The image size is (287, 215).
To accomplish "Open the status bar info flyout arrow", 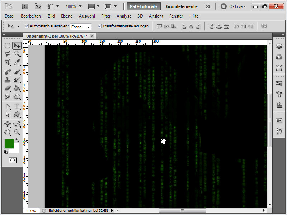I will [112, 211].
